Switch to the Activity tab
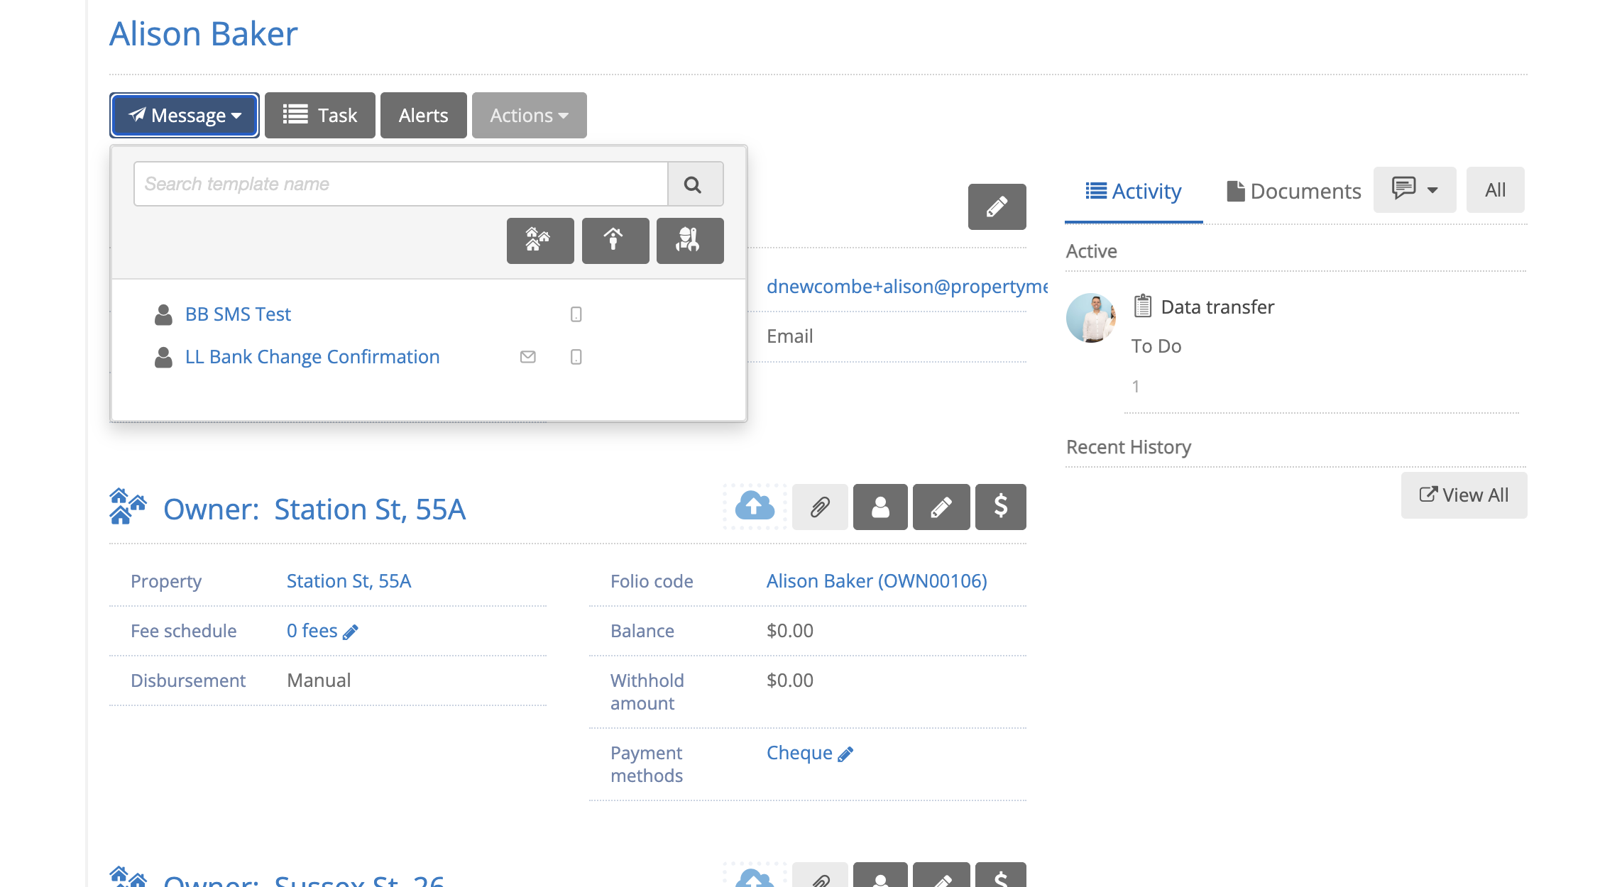Screen dimensions: 1622x887 (x=1133, y=191)
